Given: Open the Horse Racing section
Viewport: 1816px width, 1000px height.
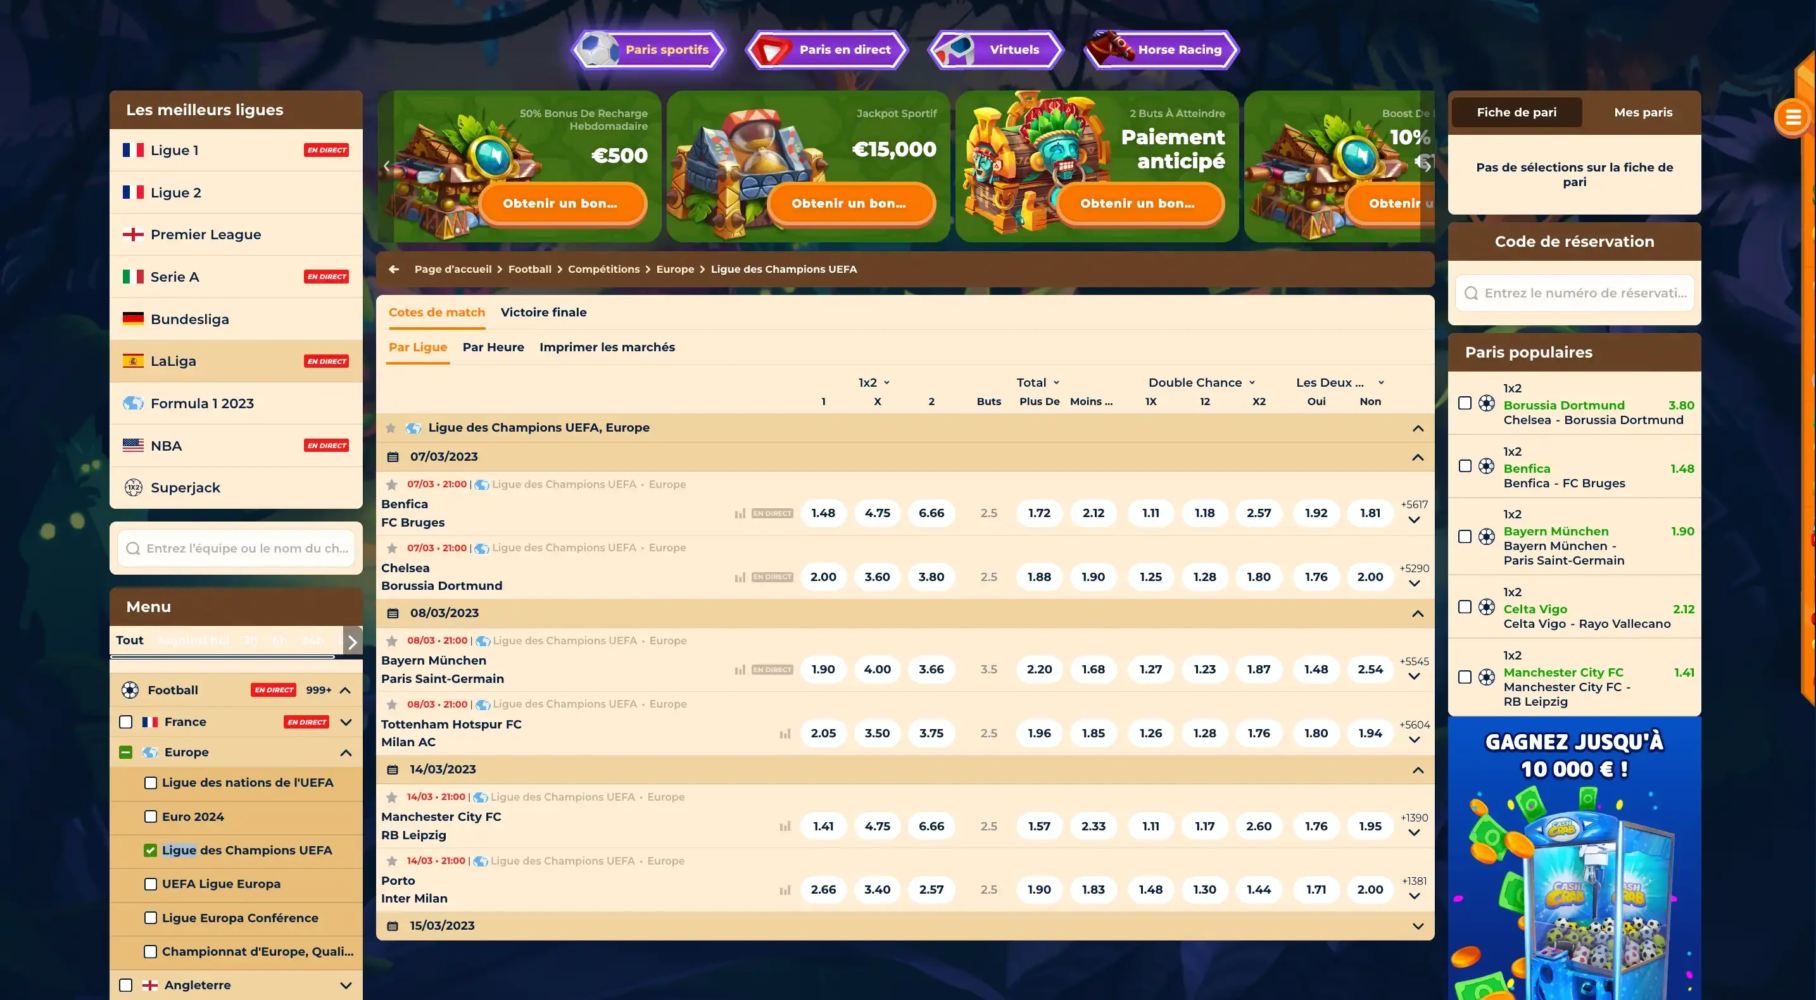Looking at the screenshot, I should click(x=1161, y=49).
